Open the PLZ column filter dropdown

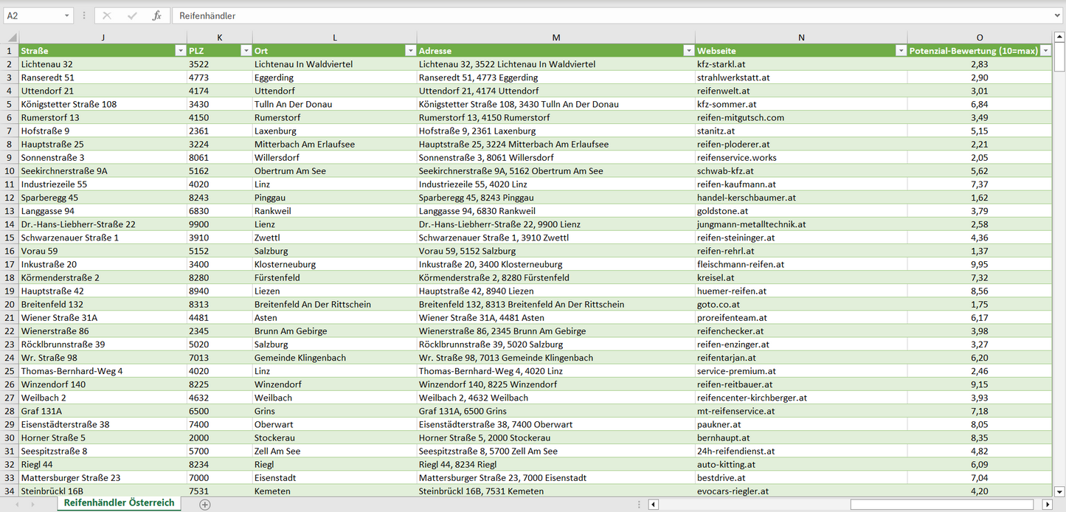pos(246,51)
